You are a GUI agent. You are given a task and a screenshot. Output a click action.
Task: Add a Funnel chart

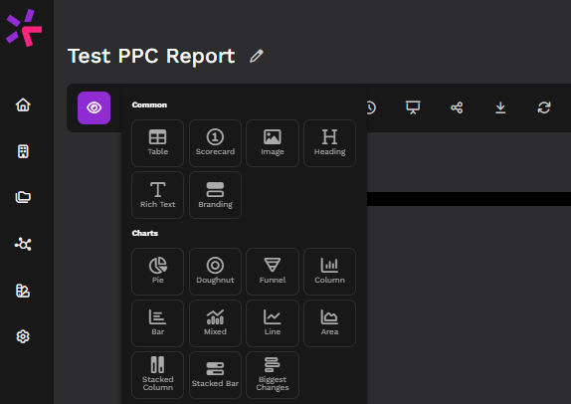273,272
